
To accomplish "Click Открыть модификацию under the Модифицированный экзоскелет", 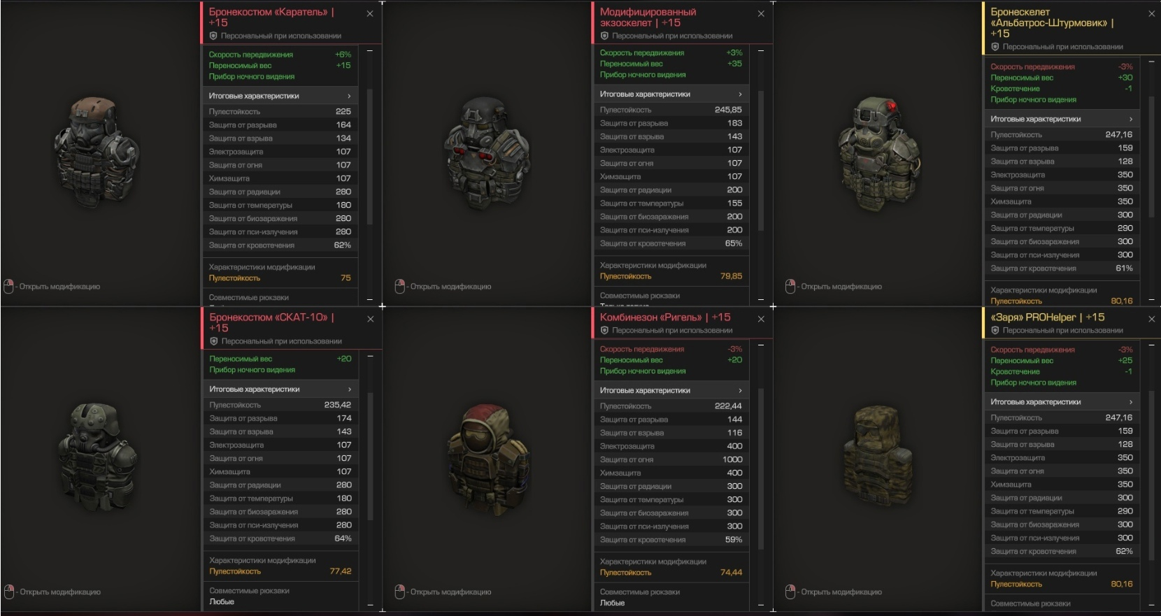I will tap(450, 286).
